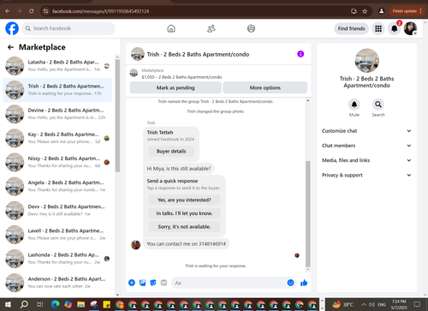Open Windows taskbar search
The height and width of the screenshot is (311, 428).
[24, 304]
